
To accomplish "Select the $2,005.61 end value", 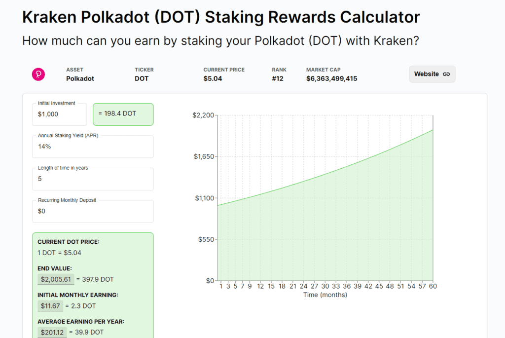I will pyautogui.click(x=56, y=279).
